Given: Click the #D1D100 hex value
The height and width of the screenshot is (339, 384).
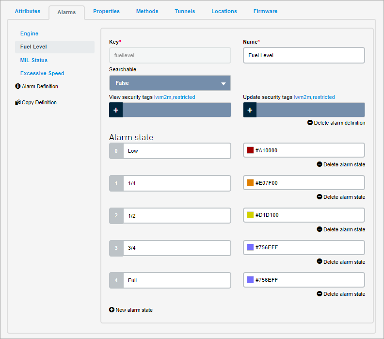Looking at the screenshot, I should tap(267, 215).
